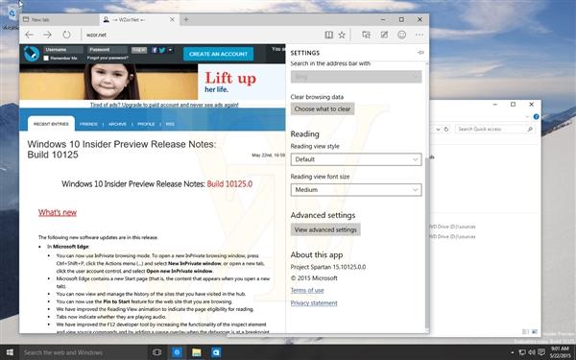
Task: Select the WZor.Net browser tab
Action: coord(139,19)
